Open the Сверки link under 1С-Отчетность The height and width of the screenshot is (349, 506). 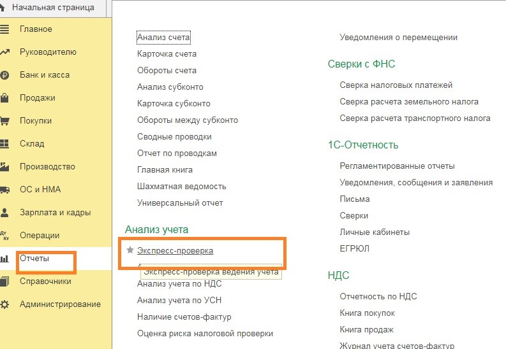[354, 216]
